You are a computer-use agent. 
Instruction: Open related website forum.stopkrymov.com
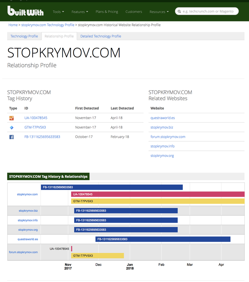pos(168,137)
